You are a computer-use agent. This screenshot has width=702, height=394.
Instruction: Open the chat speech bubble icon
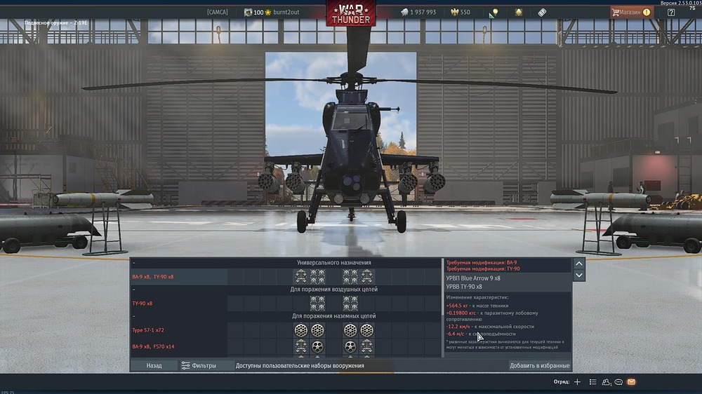(618, 382)
